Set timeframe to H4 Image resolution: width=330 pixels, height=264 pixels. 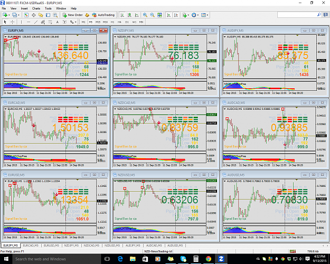(x=119, y=22)
